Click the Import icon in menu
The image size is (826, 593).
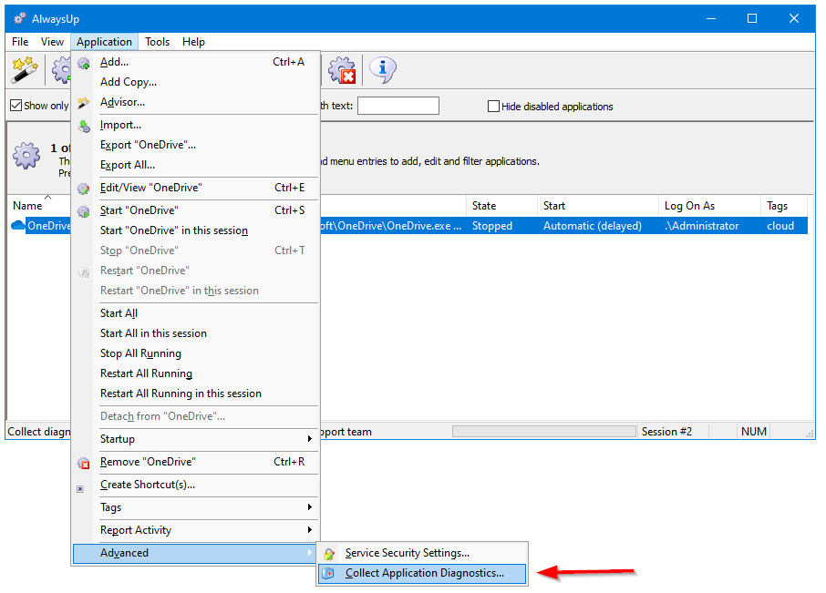click(84, 127)
